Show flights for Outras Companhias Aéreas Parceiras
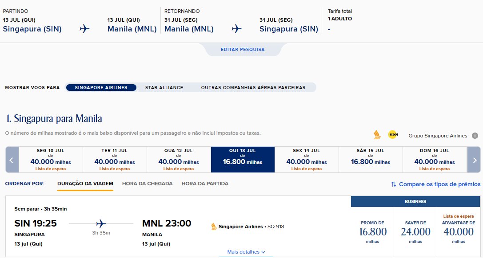The image size is (483, 258). 253,87
